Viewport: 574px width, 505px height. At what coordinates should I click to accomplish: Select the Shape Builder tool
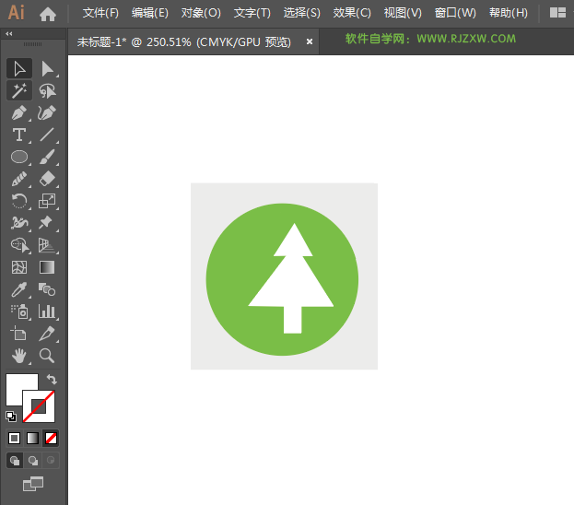tap(19, 245)
